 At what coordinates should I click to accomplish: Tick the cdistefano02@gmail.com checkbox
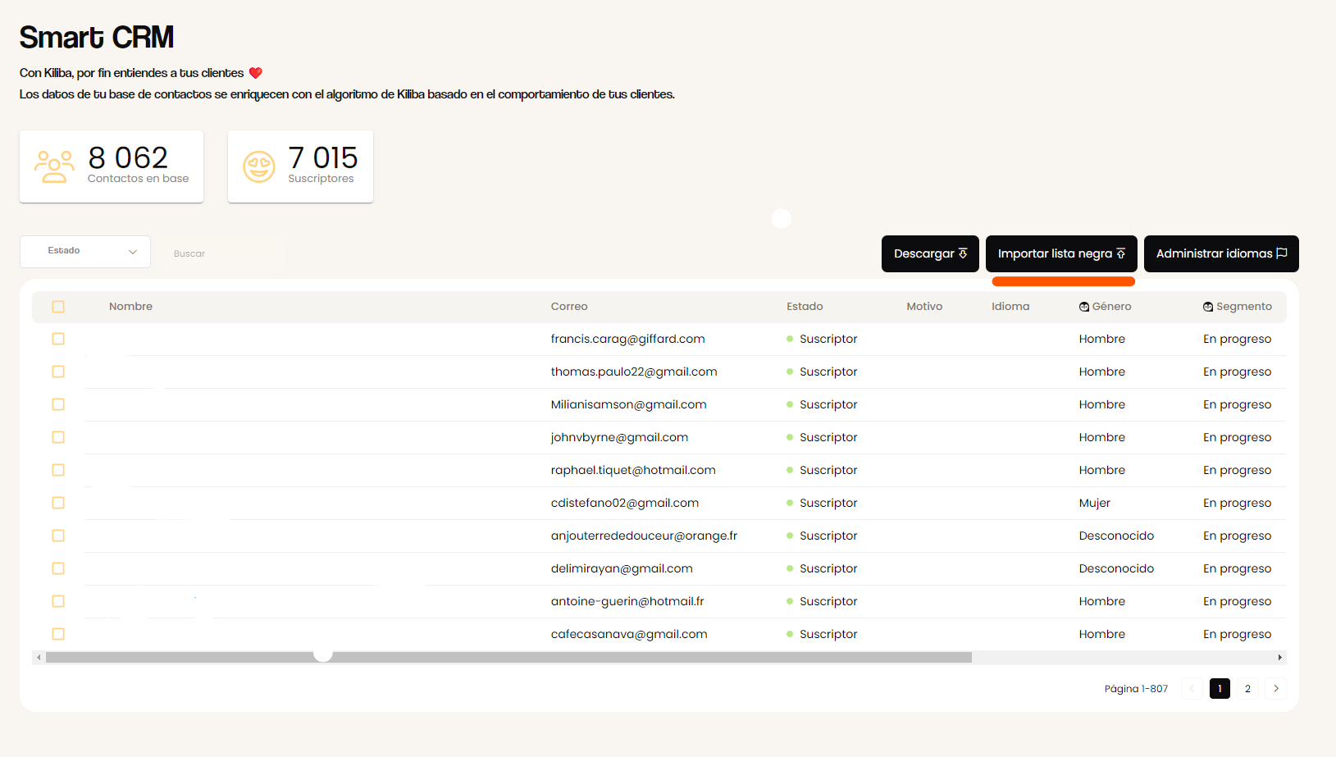(x=58, y=503)
